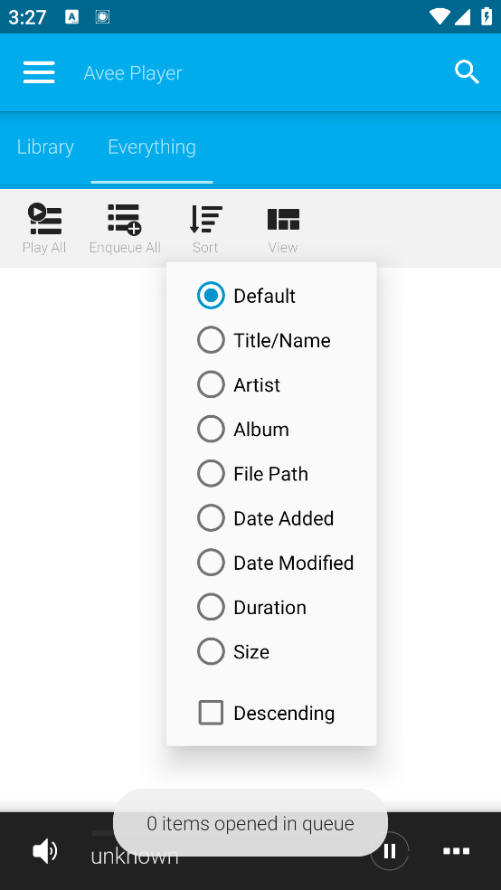501x890 pixels.
Task: Click the track progress bar
Action: click(x=103, y=833)
